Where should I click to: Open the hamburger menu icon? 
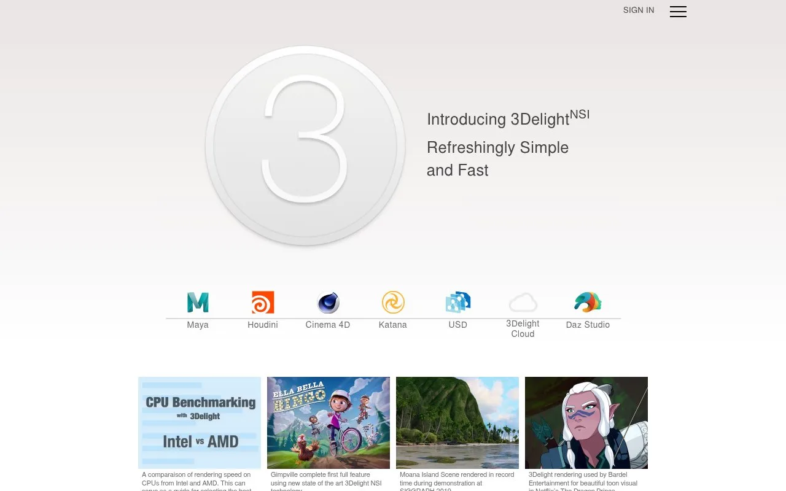[678, 11]
